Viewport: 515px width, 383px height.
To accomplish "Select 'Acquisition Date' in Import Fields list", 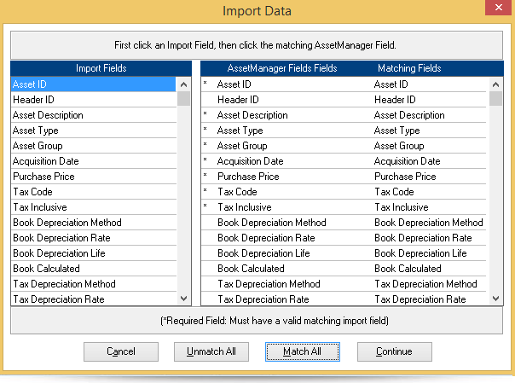I will [94, 161].
